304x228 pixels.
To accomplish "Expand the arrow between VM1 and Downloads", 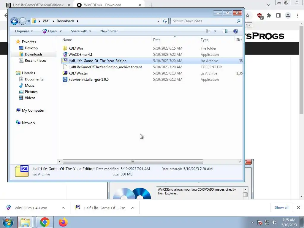I will pos(53,21).
